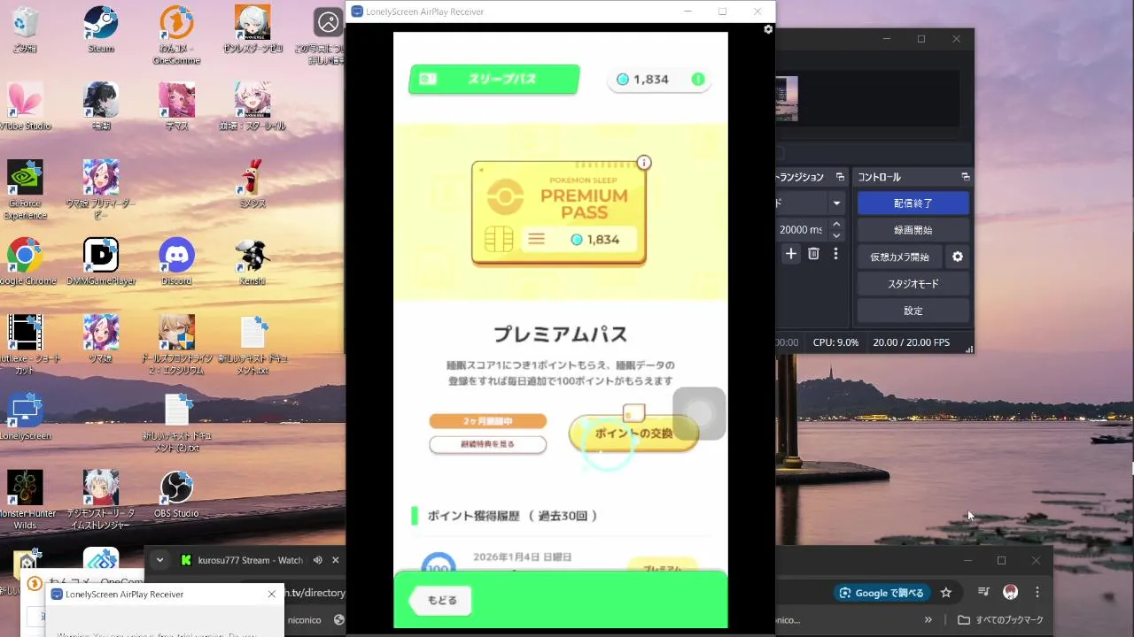Image resolution: width=1134 pixels, height=637 pixels.
Task: Tap 継続特典を見る button
Action: pos(488,444)
